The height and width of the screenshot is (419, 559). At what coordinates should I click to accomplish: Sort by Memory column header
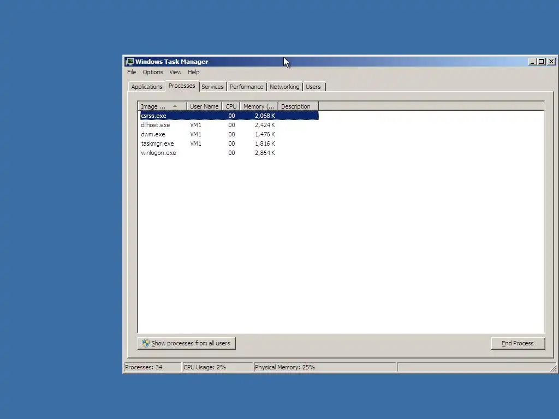[259, 106]
